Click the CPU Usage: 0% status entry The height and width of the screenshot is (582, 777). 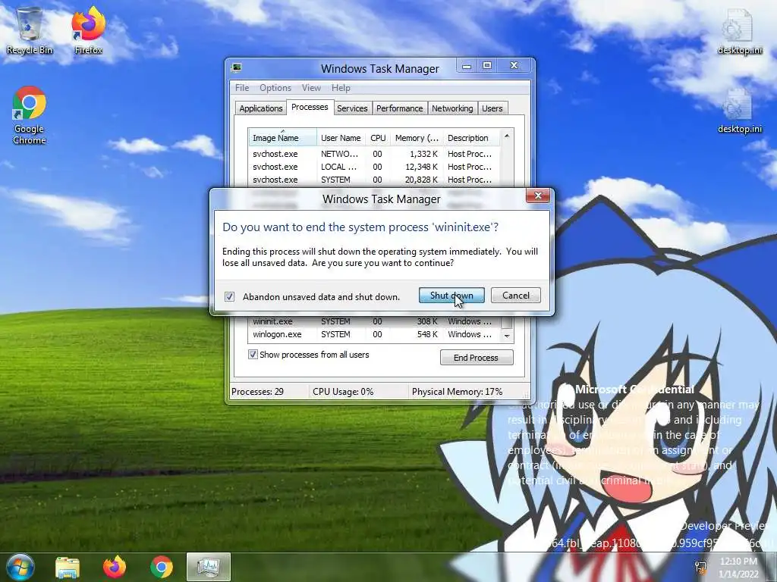point(343,392)
